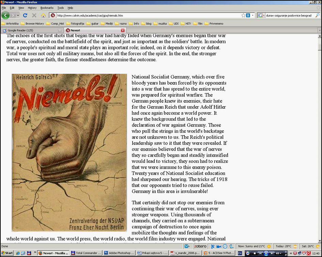Click the Niemals! book cover image
322x257 pixels.
coord(69,153)
